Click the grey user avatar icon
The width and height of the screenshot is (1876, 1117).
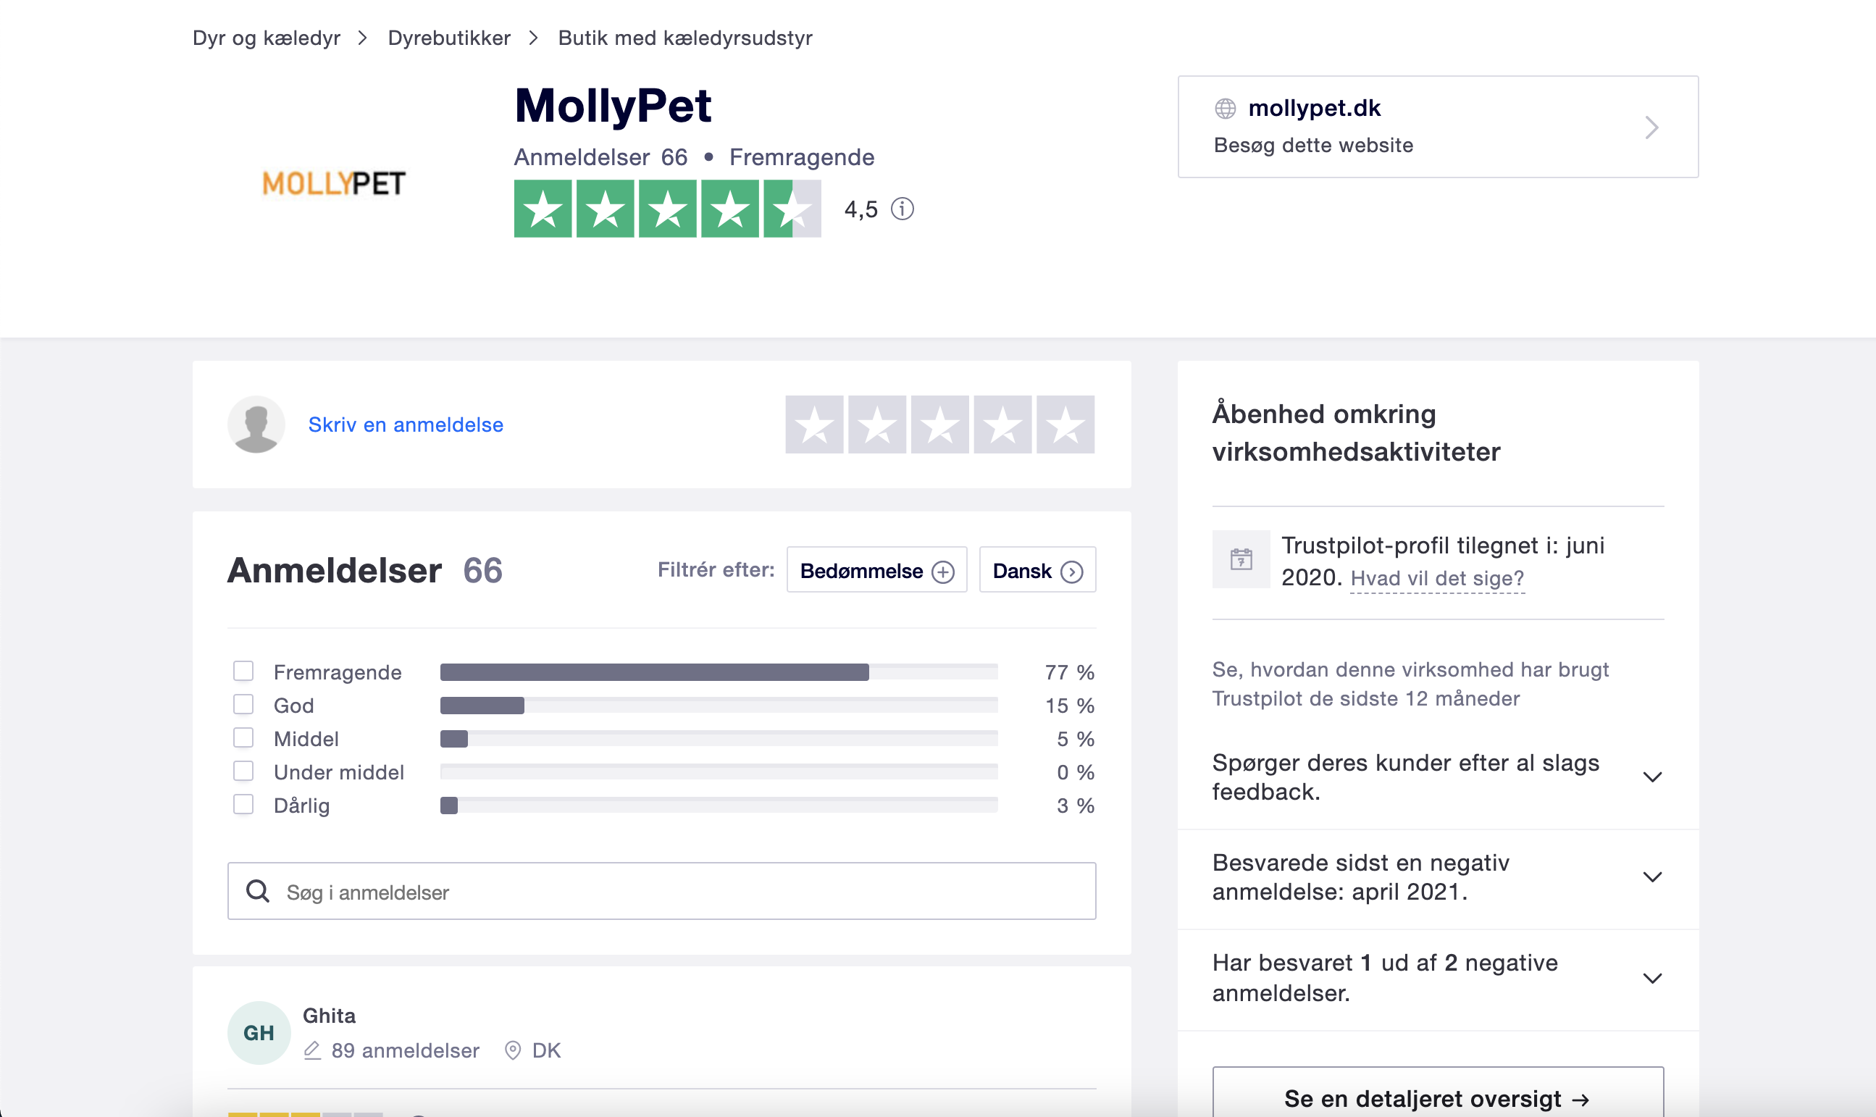pos(256,424)
